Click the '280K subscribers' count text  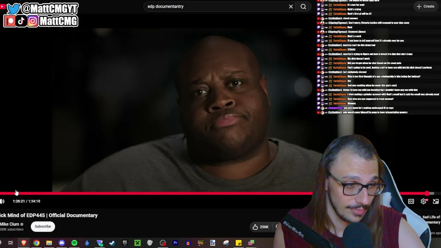pos(12,229)
